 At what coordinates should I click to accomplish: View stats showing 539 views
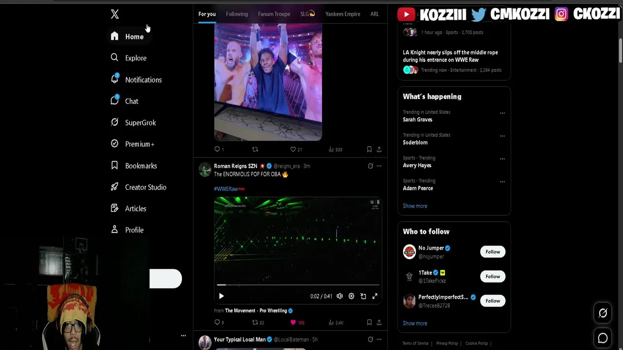point(335,149)
